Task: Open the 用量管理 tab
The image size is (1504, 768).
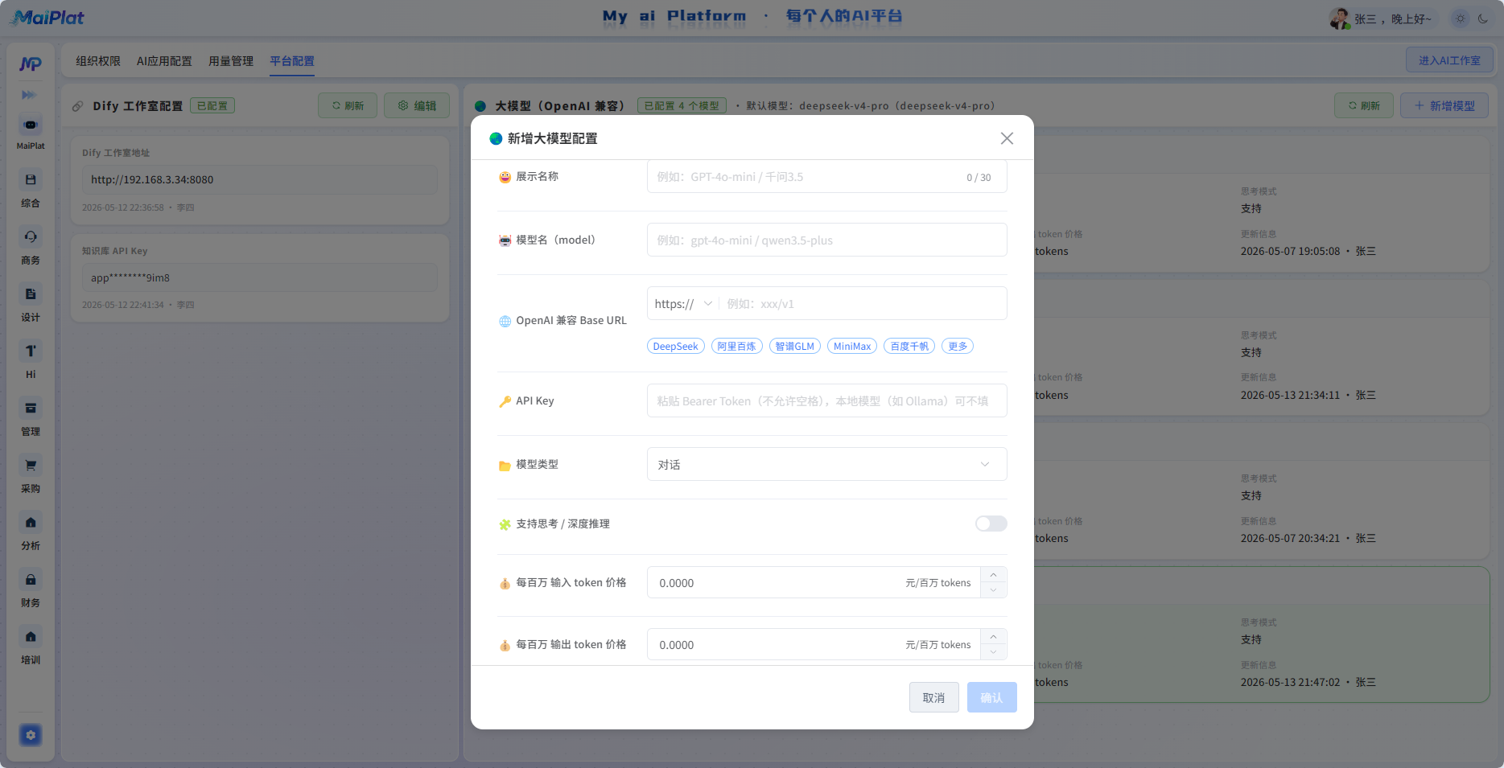Action: (231, 61)
